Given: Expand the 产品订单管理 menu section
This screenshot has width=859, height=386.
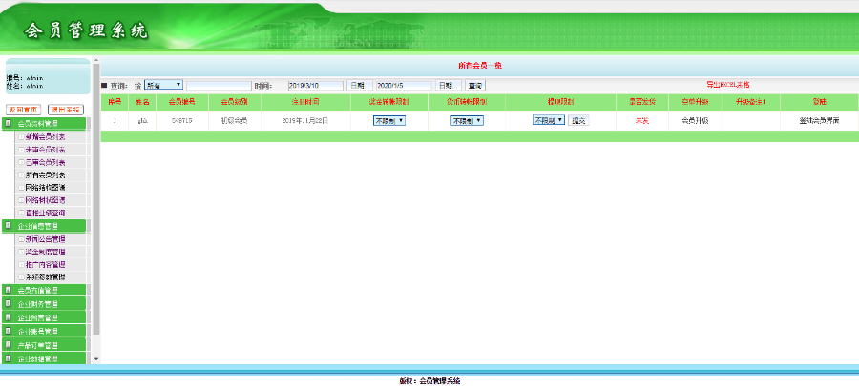Looking at the screenshot, I should [44, 345].
